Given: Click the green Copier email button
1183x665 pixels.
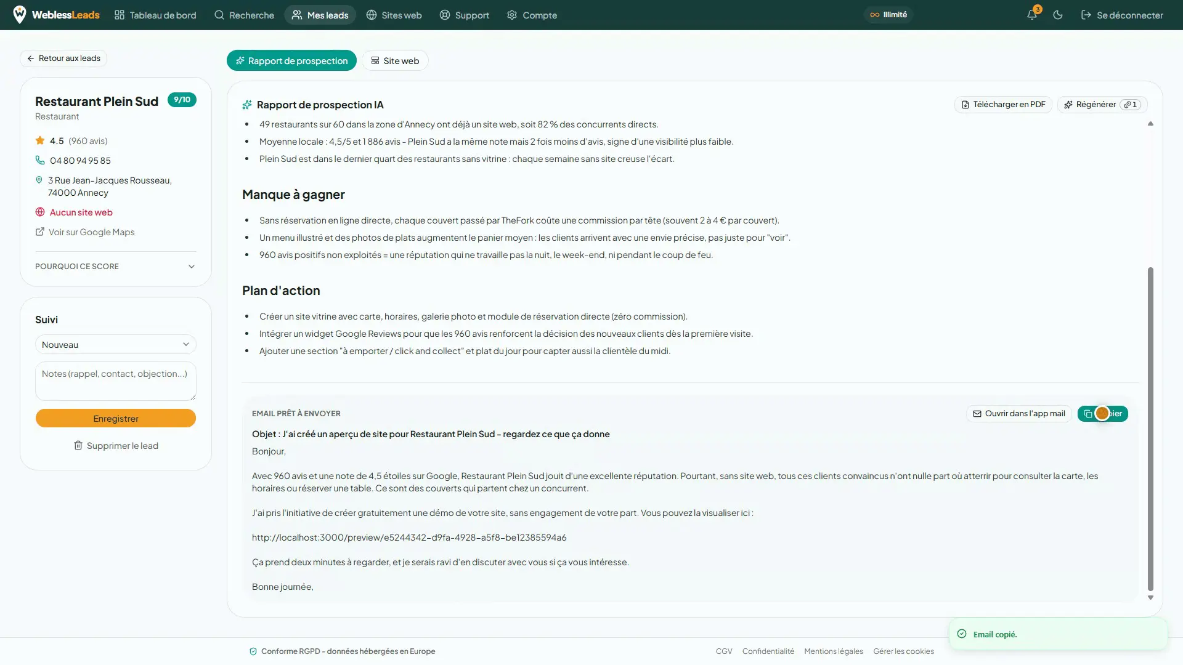Looking at the screenshot, I should pyautogui.click(x=1103, y=414).
